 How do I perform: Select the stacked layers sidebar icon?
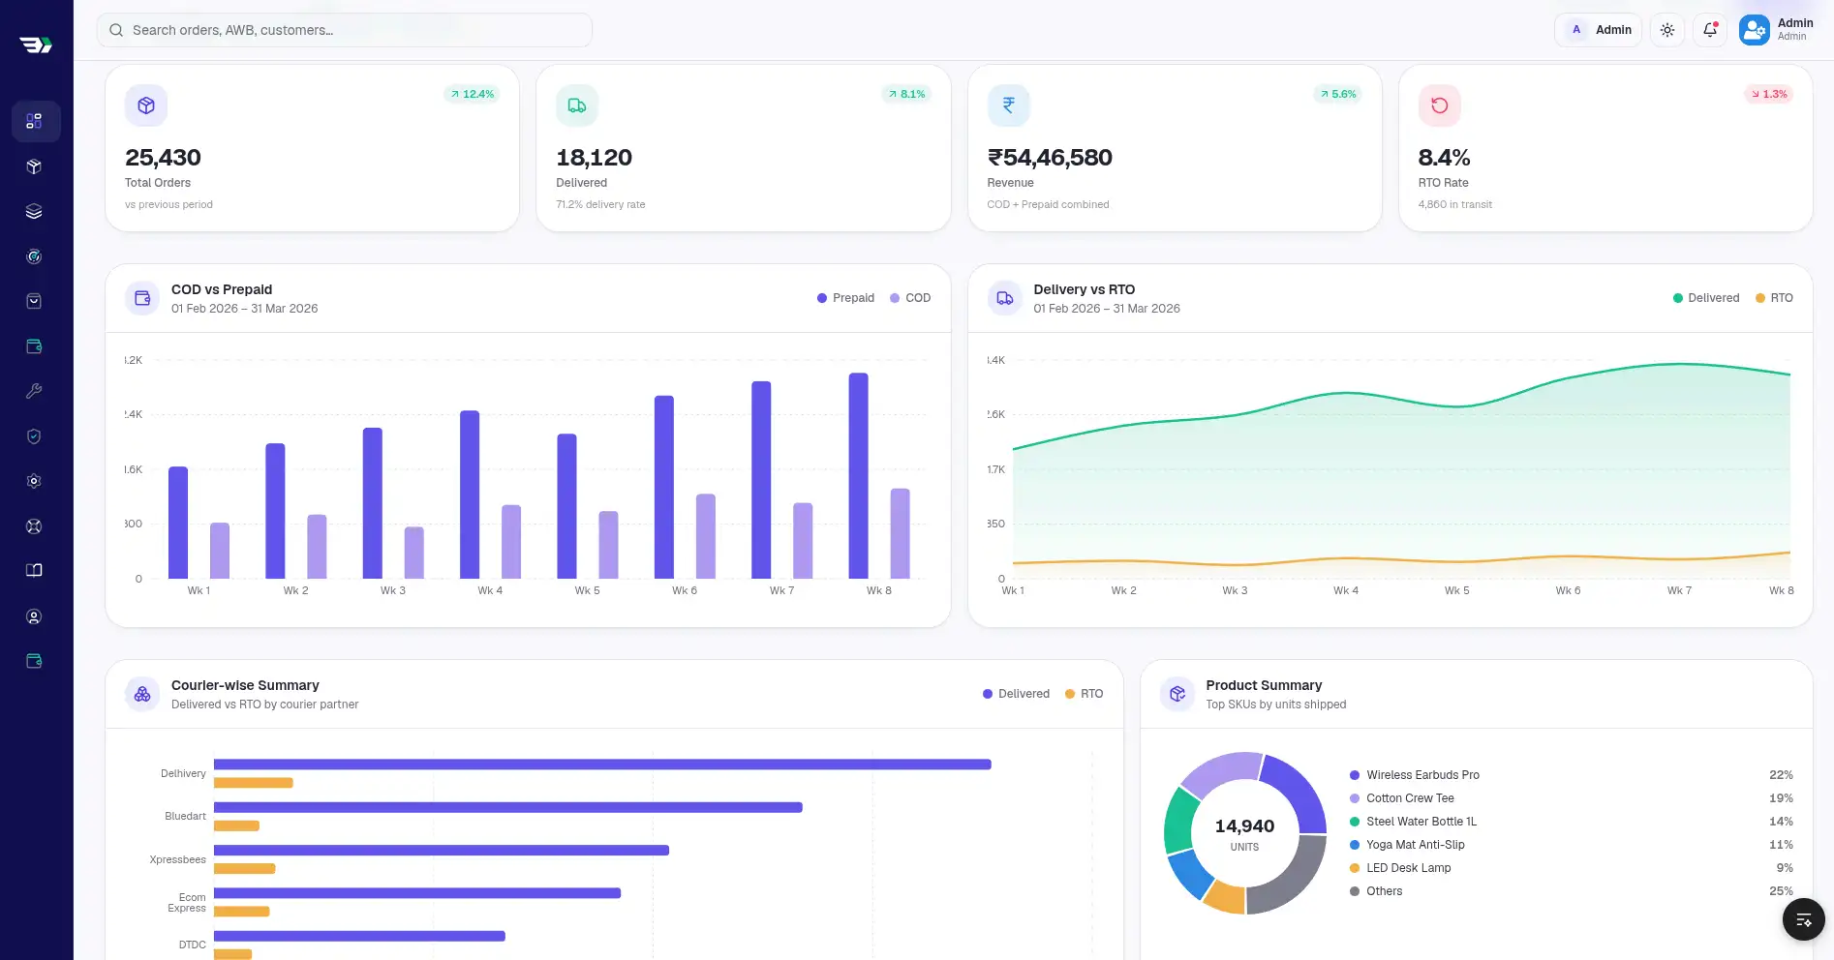point(35,211)
